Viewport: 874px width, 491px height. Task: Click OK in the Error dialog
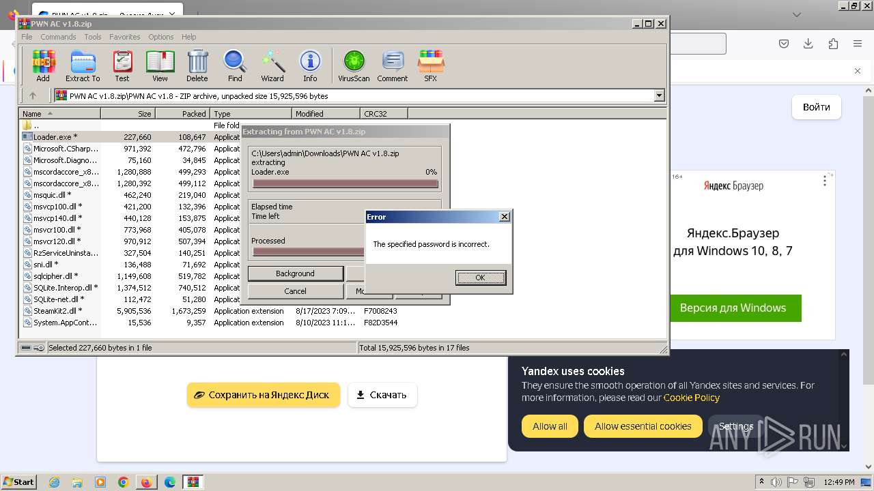(x=480, y=278)
